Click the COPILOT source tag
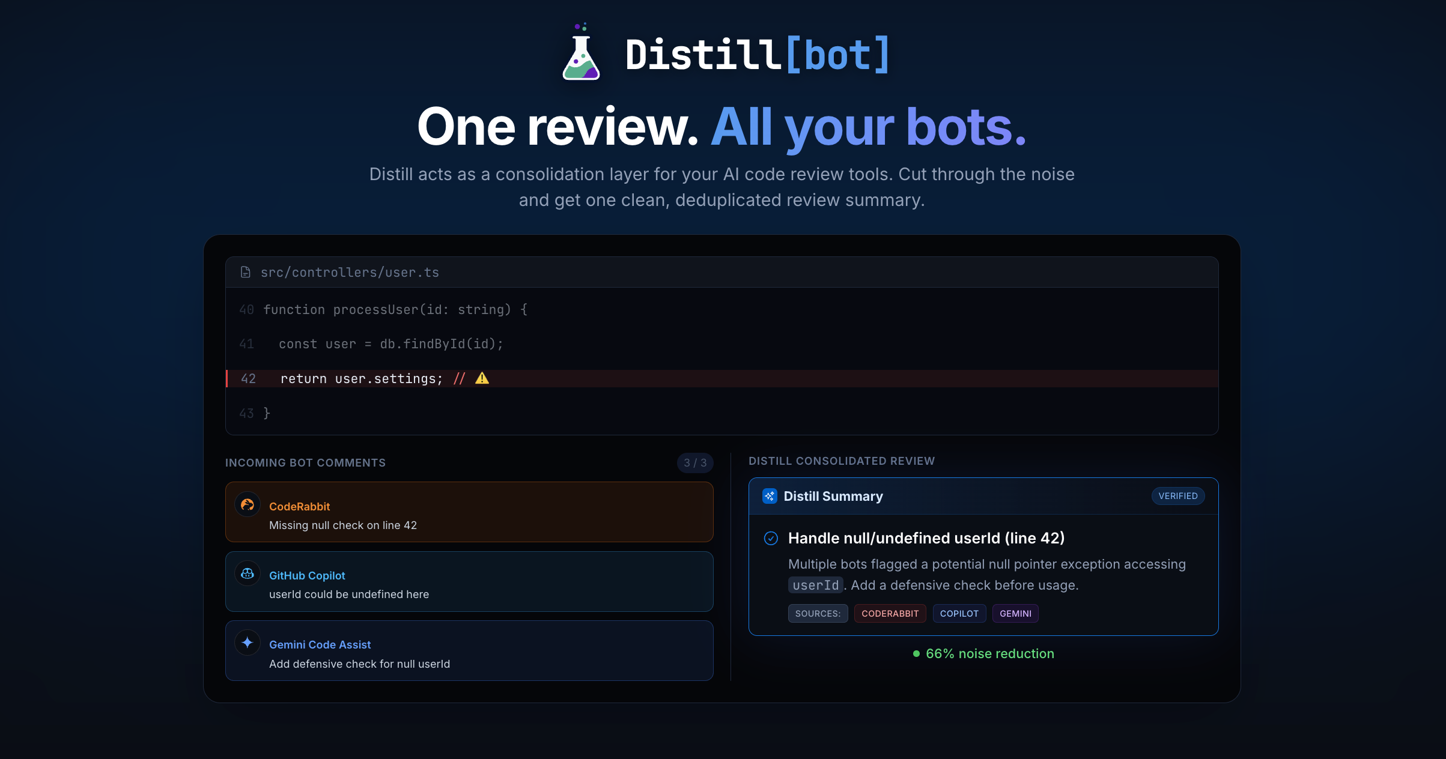 coord(959,613)
